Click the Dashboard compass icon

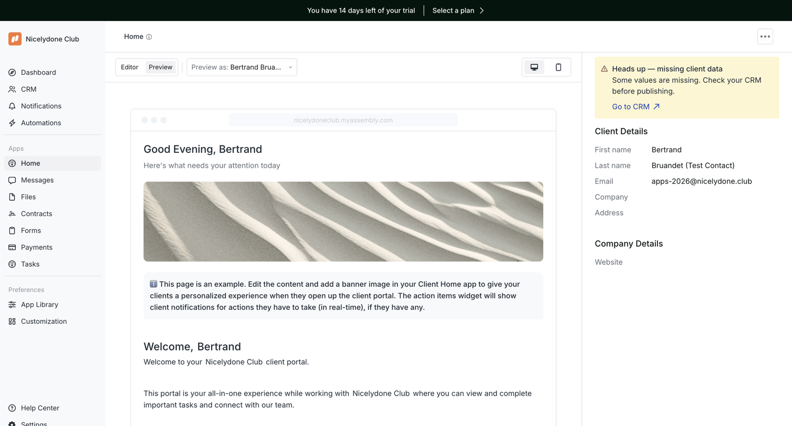pyautogui.click(x=12, y=72)
